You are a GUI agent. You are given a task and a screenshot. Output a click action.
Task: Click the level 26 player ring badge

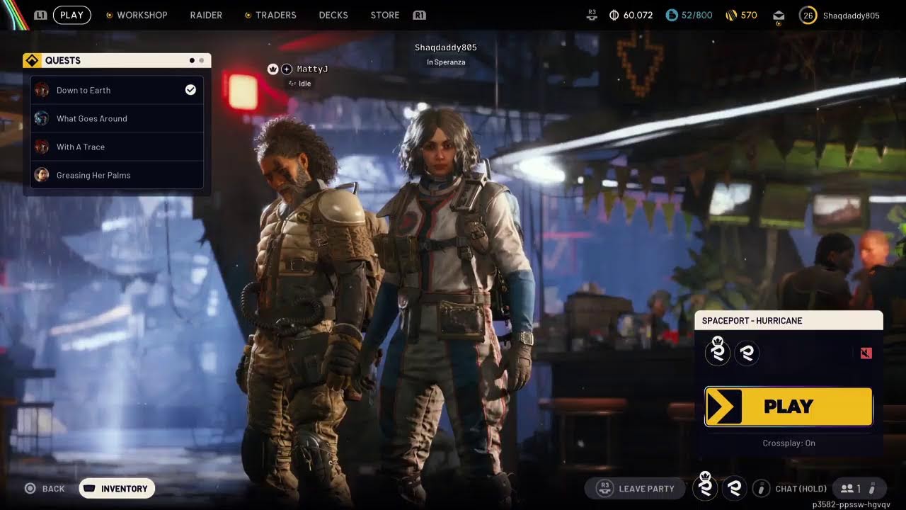(808, 15)
